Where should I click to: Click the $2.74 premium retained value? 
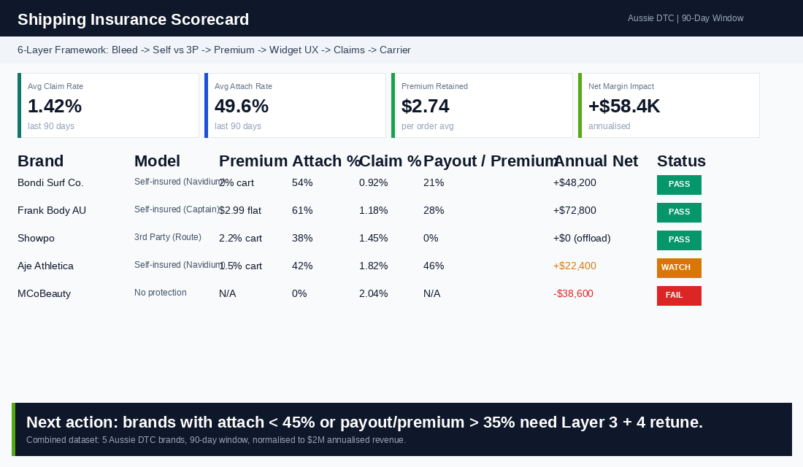coord(426,106)
